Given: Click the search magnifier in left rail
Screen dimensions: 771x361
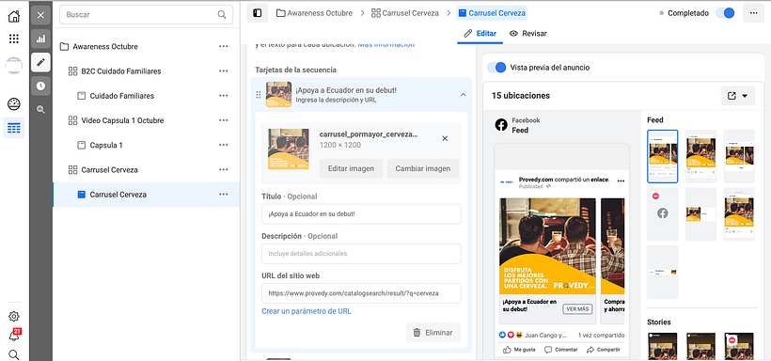Looking at the screenshot, I should [x=14, y=354].
